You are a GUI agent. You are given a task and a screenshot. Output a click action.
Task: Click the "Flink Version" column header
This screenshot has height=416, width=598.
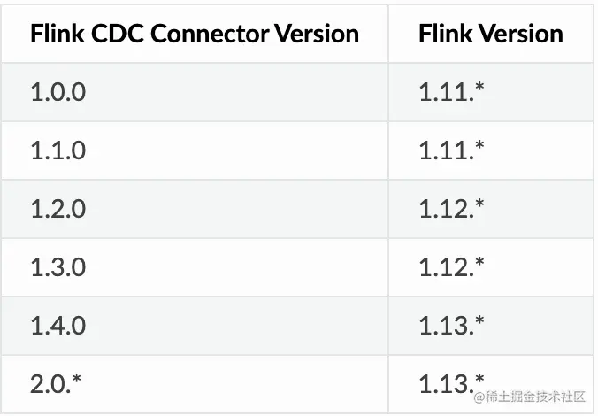[x=491, y=34]
